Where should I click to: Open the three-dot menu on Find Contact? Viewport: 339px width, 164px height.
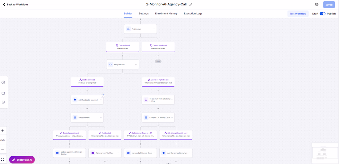[x=154, y=29]
